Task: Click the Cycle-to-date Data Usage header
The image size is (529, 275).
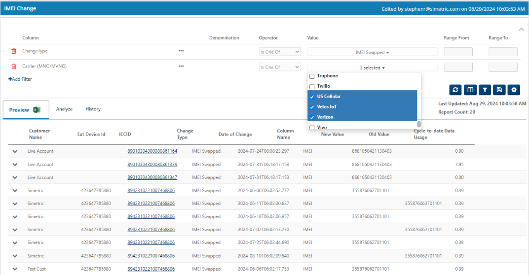Action: 434,134
